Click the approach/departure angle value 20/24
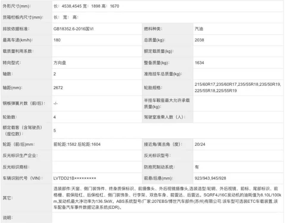This screenshot has width=285, height=223. (200, 144)
